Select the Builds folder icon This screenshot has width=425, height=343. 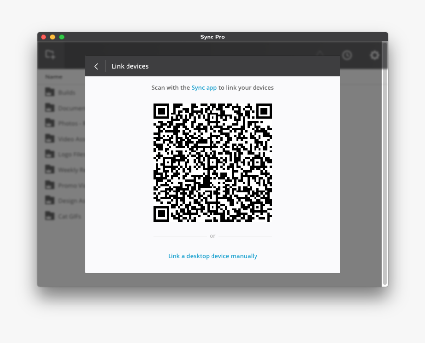pyautogui.click(x=50, y=92)
